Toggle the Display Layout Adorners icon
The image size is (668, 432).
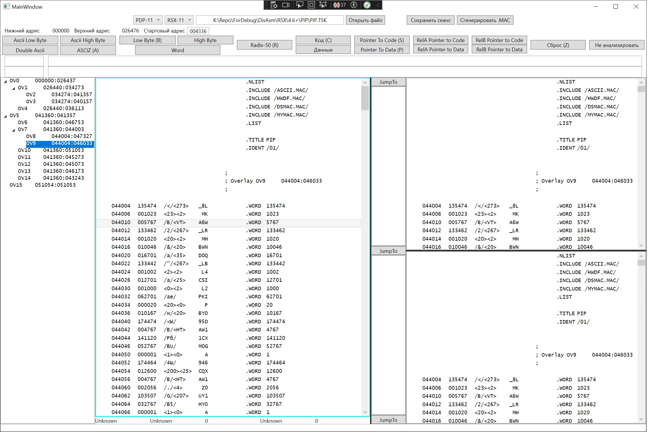coord(311,5)
